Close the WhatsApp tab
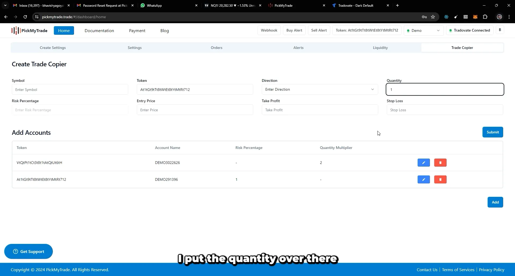This screenshot has width=515, height=276. click(x=196, y=5)
